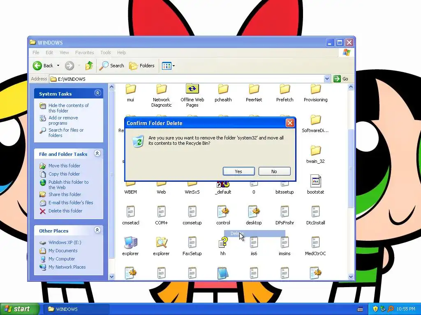
Task: Open the Back history dropdown arrow
Action: click(58, 66)
